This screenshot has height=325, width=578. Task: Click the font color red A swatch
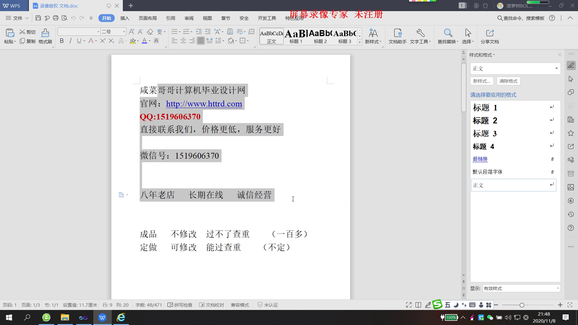144,41
